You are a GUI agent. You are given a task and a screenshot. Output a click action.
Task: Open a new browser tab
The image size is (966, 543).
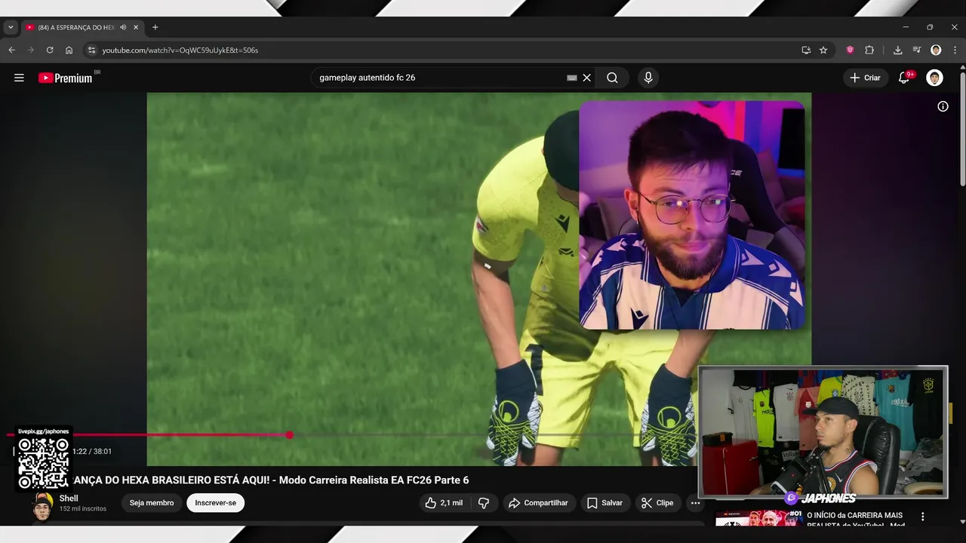[x=155, y=27]
